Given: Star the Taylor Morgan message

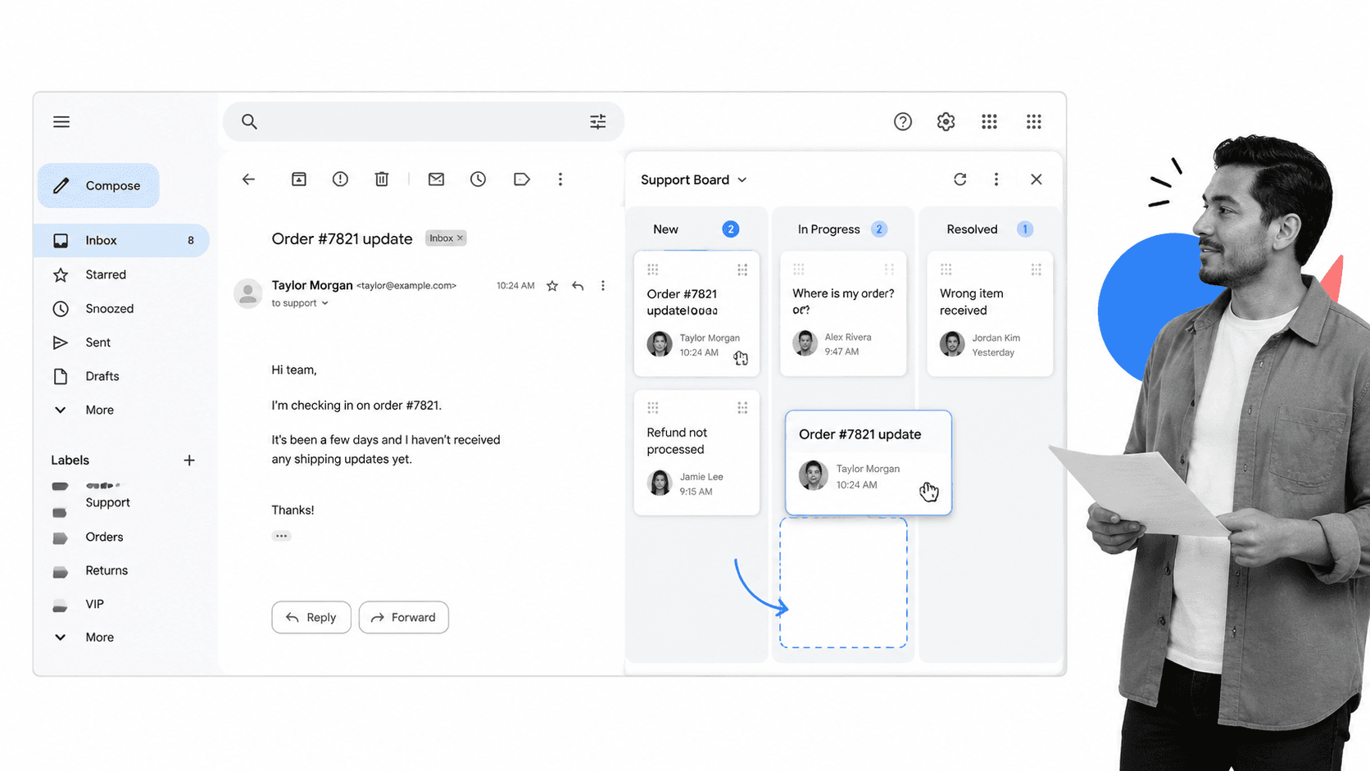Looking at the screenshot, I should pos(552,286).
